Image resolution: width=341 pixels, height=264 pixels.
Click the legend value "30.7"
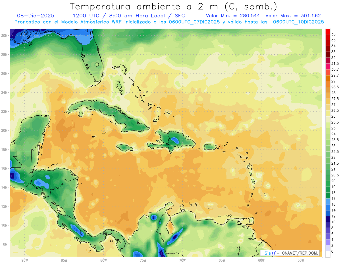pyautogui.click(x=335, y=69)
